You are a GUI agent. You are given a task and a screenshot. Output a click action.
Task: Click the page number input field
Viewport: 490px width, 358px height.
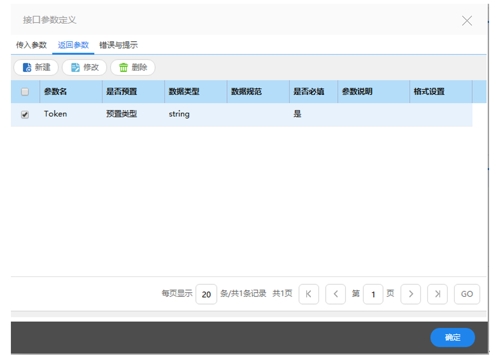click(x=373, y=294)
